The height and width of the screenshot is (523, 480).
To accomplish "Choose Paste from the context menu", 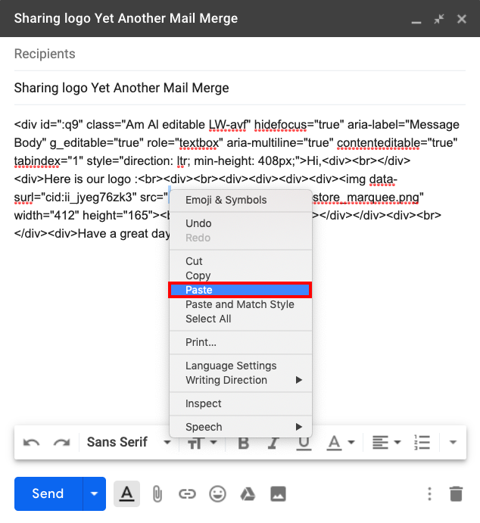I will point(240,290).
